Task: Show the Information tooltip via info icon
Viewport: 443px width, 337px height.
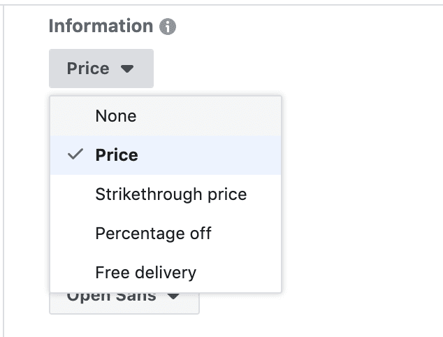Action: [168, 27]
